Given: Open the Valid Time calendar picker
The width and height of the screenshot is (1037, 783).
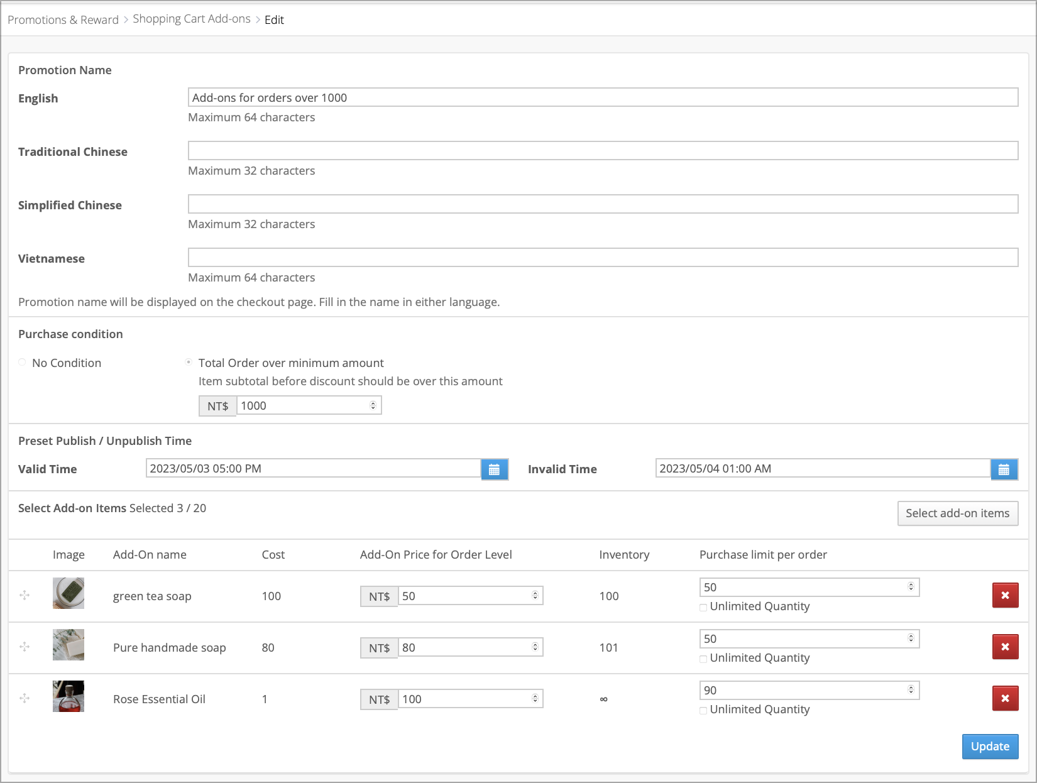Looking at the screenshot, I should (x=494, y=469).
